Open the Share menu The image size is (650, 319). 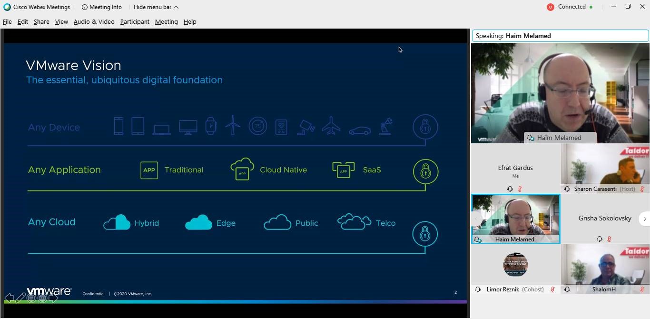tap(41, 21)
